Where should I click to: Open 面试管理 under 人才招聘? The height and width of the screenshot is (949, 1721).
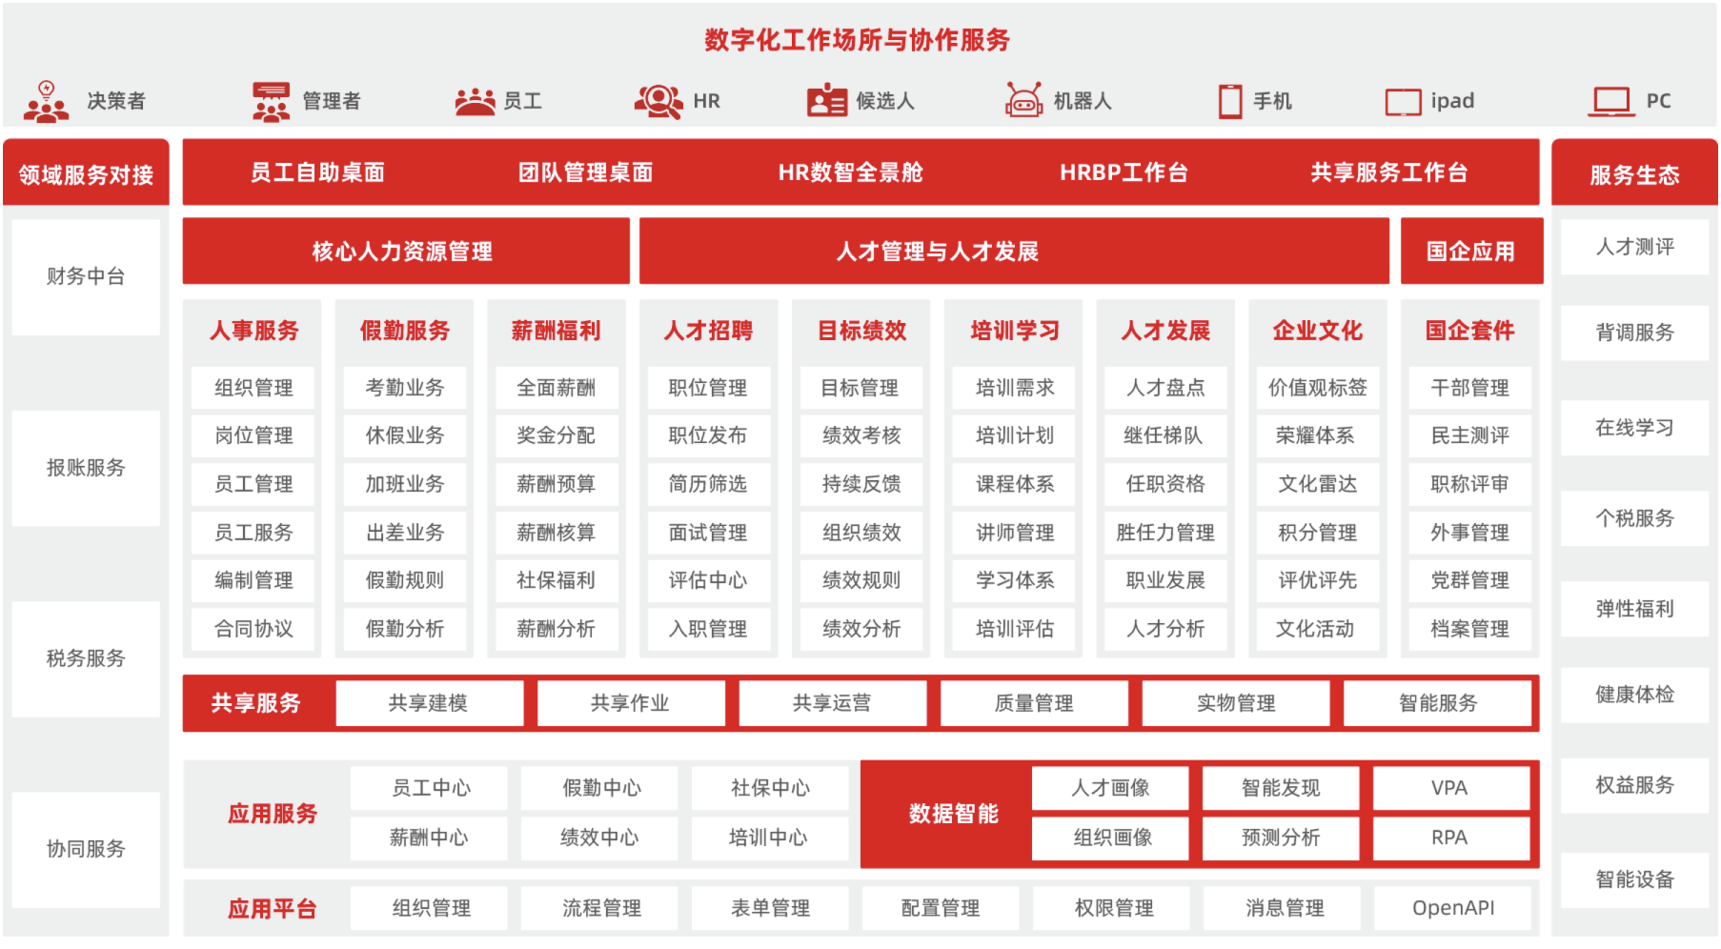(708, 533)
